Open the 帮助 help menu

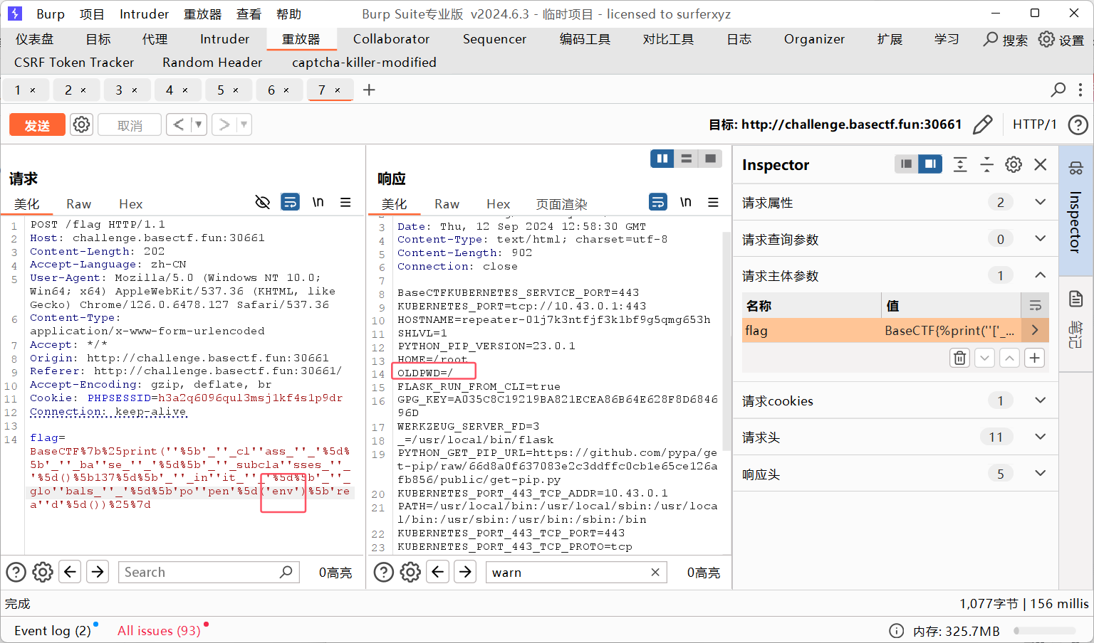tap(288, 14)
